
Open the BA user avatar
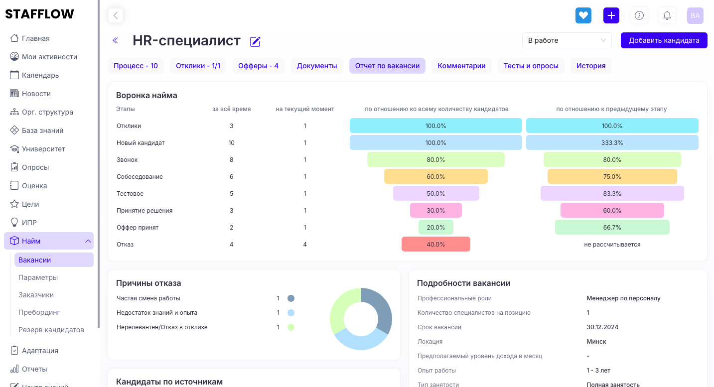pos(695,15)
